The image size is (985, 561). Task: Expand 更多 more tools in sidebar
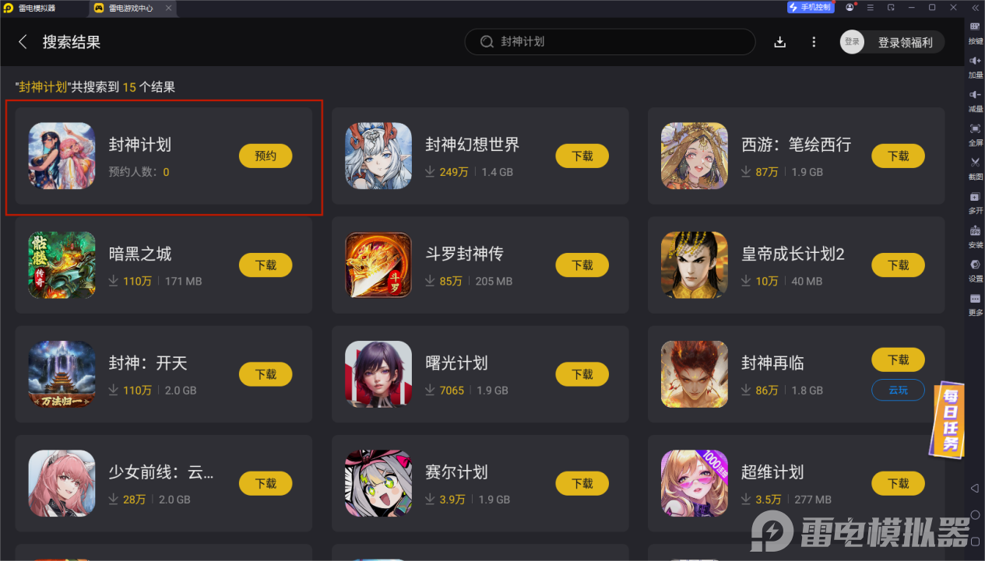(x=975, y=303)
